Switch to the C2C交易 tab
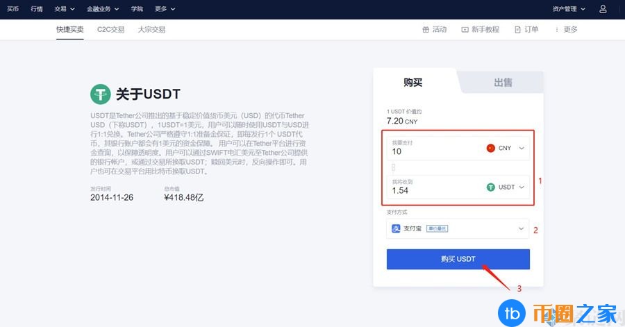 coord(111,30)
